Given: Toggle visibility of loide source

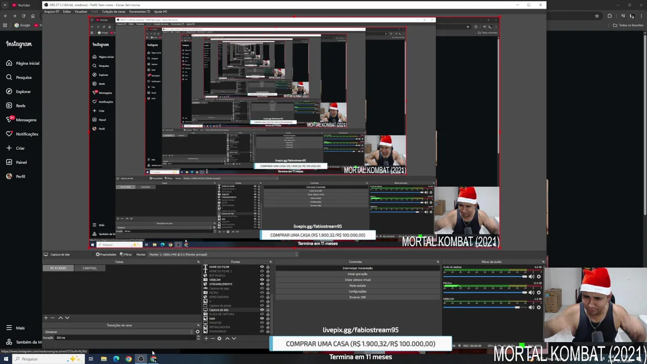Looking at the screenshot, I should pyautogui.click(x=262, y=318).
